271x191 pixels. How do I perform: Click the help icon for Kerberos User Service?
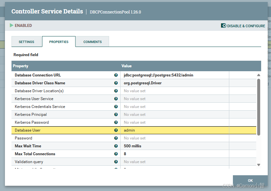116,99
